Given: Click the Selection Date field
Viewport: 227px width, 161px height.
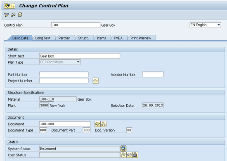Looking at the screenshot, I should 153,106.
